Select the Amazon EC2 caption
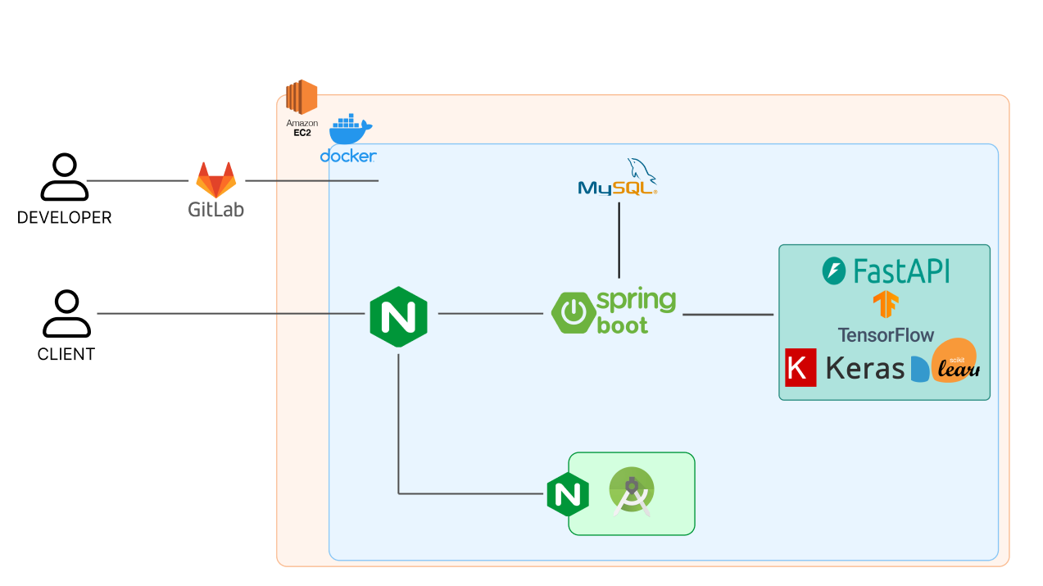Screen dimensions: 1043x586 302,127
